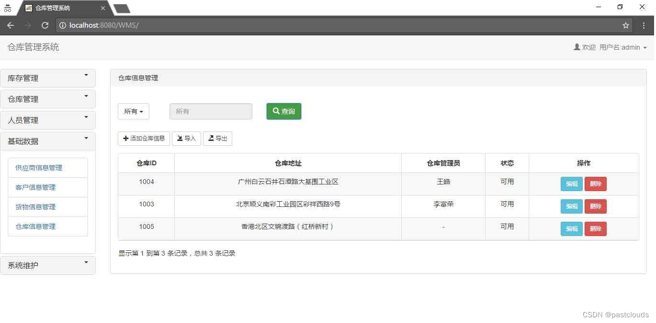
Task: Open a new browser tab
Action: (x=122, y=8)
